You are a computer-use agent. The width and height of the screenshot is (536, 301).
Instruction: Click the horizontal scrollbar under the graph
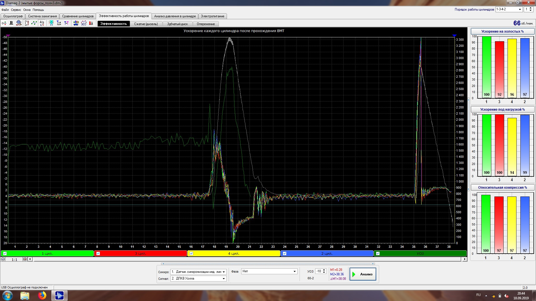click(246, 259)
